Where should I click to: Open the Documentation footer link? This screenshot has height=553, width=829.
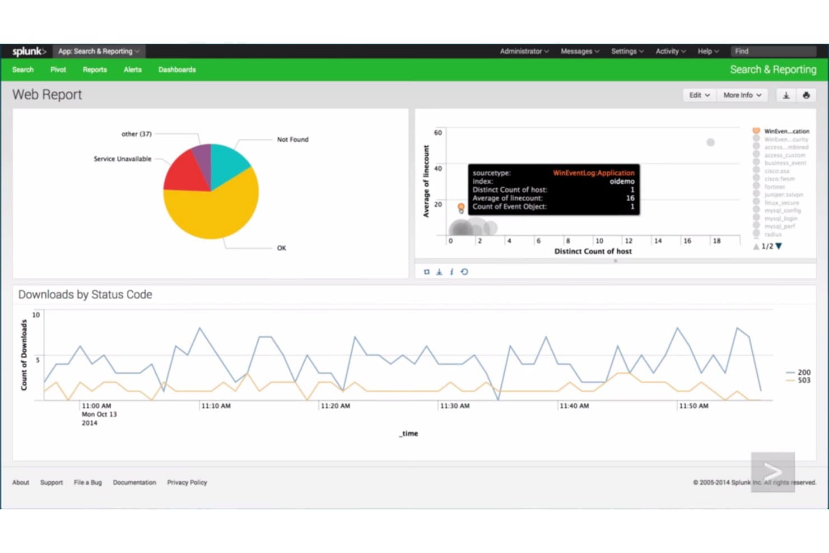[x=134, y=482]
